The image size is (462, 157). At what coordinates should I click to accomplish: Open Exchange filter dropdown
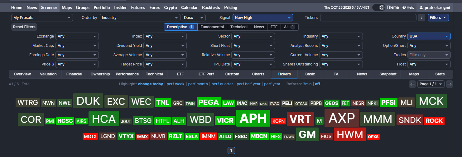pos(77,36)
